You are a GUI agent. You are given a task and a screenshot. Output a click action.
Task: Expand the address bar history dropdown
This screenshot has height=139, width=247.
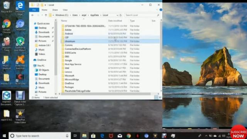117,15
